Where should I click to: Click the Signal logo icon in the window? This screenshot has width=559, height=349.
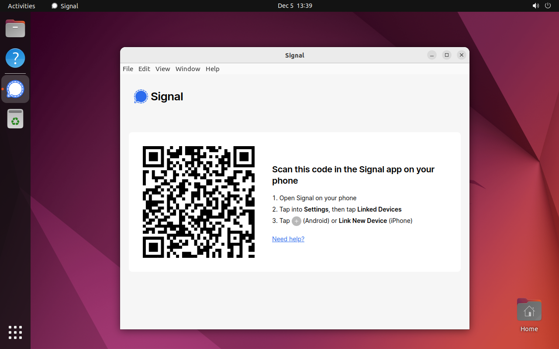pyautogui.click(x=141, y=96)
